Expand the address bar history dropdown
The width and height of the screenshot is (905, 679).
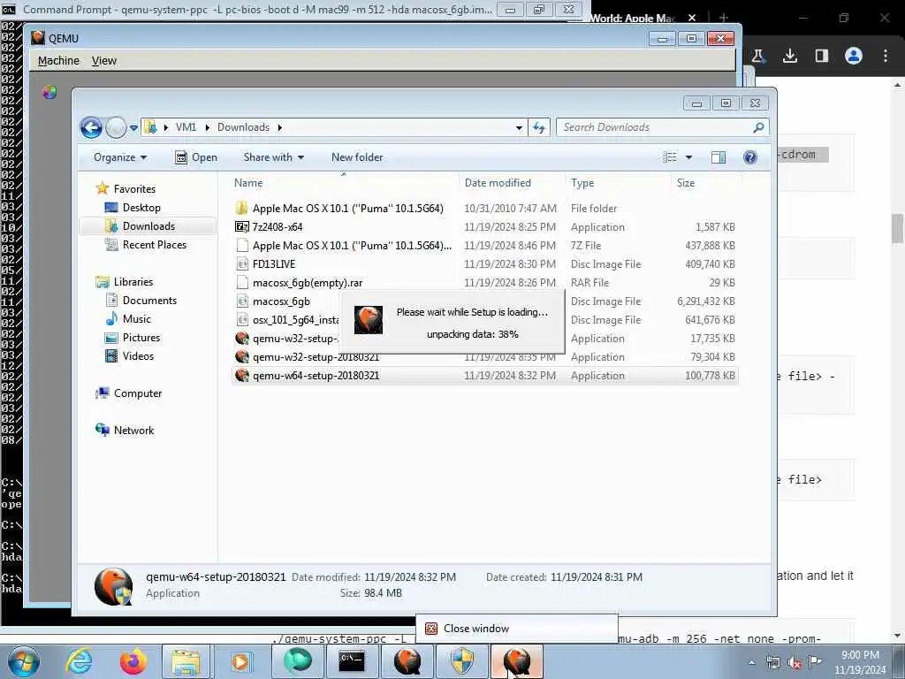tap(519, 127)
